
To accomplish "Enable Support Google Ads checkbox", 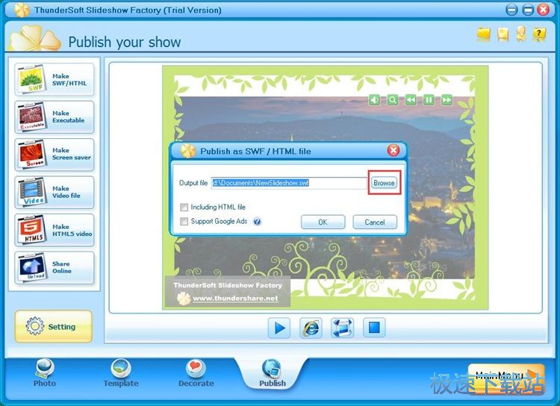I will 184,222.
